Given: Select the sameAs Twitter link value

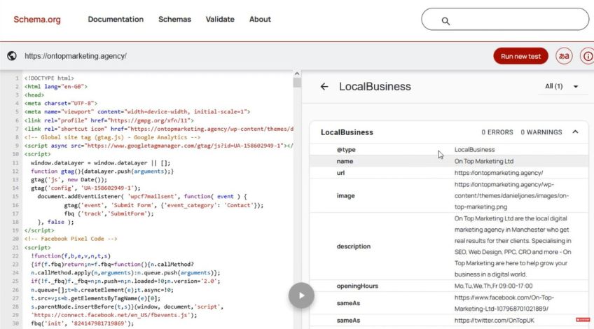Looking at the screenshot, I should (494, 321).
